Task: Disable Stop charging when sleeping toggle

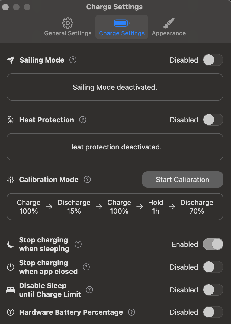Action: [213, 244]
